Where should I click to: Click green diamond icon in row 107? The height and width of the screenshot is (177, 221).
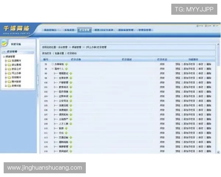pyautogui.click(x=71, y=115)
